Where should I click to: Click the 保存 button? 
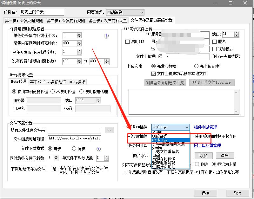205,193
